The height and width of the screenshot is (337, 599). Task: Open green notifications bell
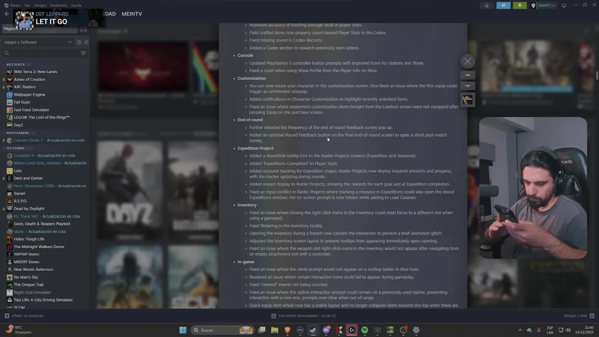click(520, 6)
